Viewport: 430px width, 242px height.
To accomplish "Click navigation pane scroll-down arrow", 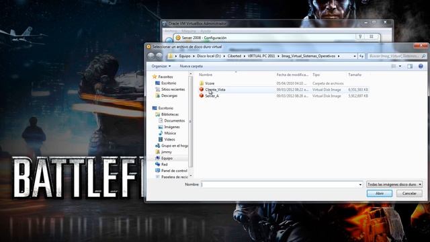I will (190, 176).
